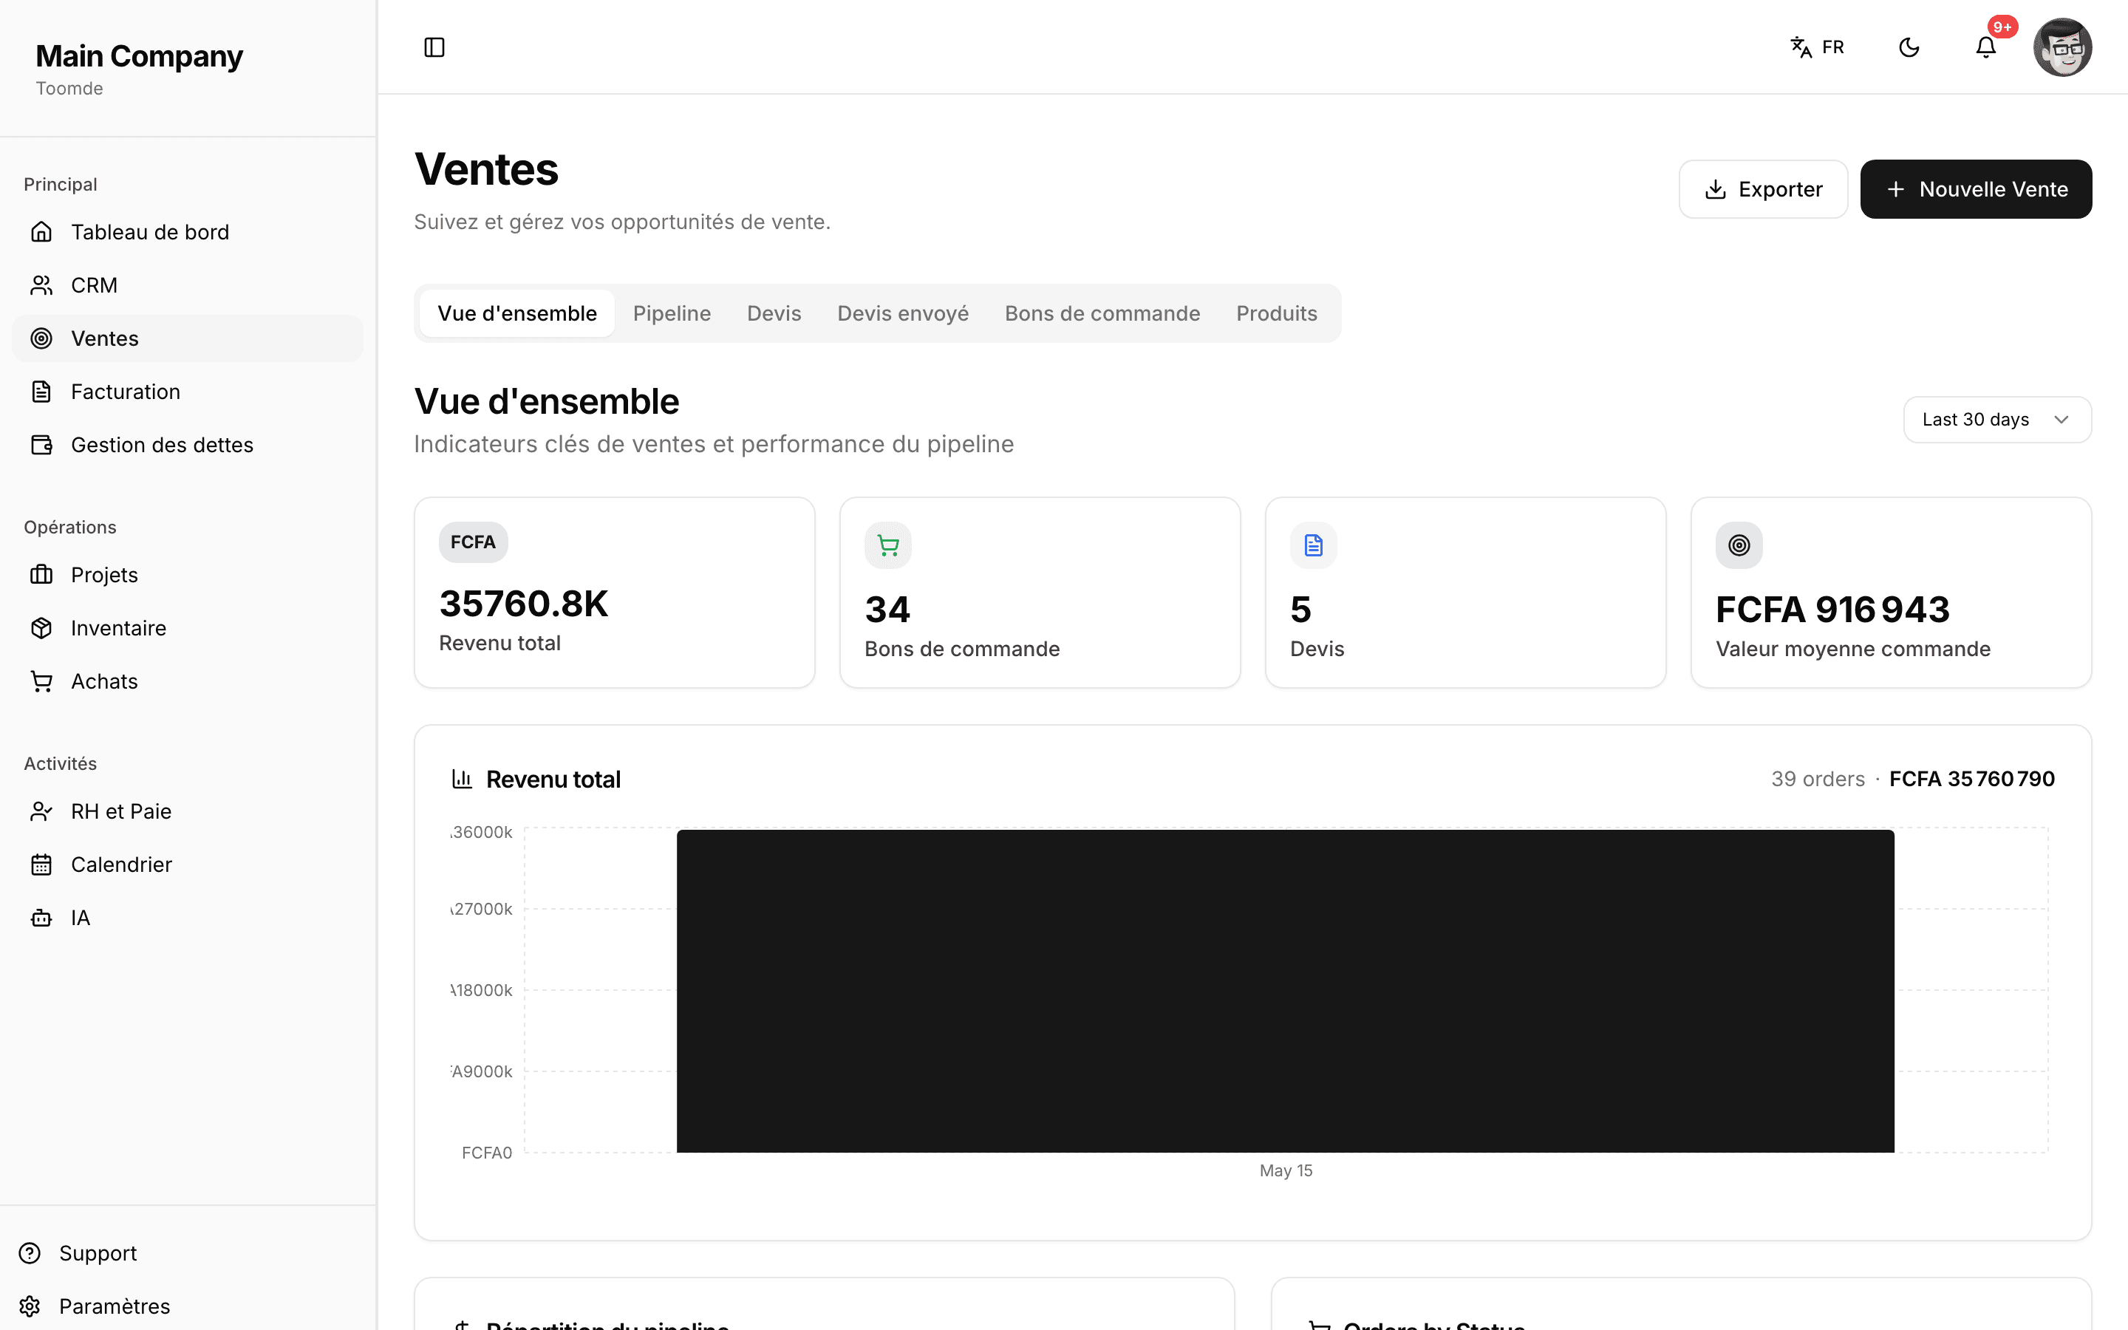2128x1330 pixels.
Task: Open Tableau de bord home icon
Action: (x=41, y=232)
